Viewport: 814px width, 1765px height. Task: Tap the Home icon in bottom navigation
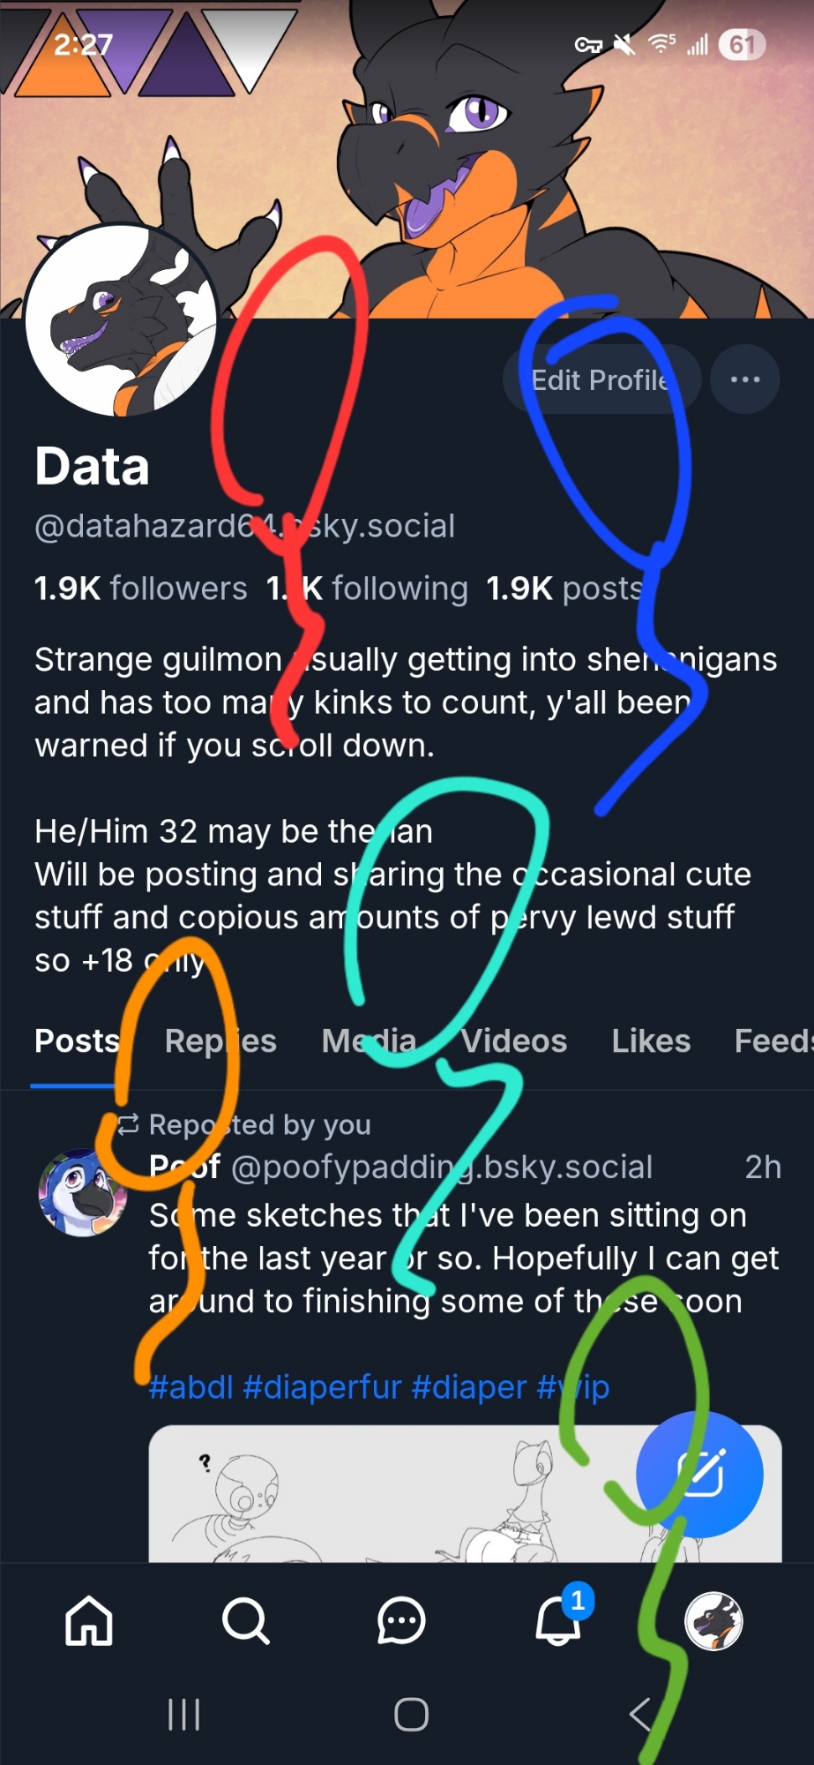pyautogui.click(x=89, y=1622)
